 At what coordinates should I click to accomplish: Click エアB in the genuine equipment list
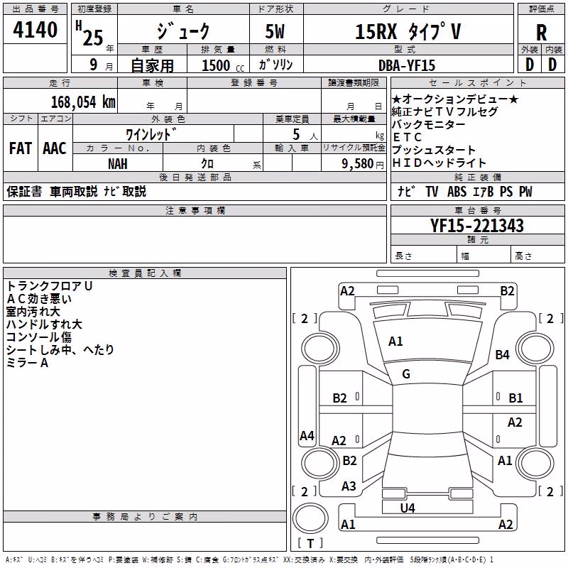pos(484,191)
